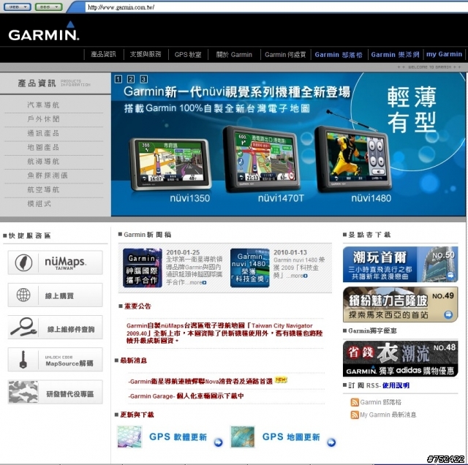Open RSS 使用說明 link
468x465 pixels.
[396, 385]
